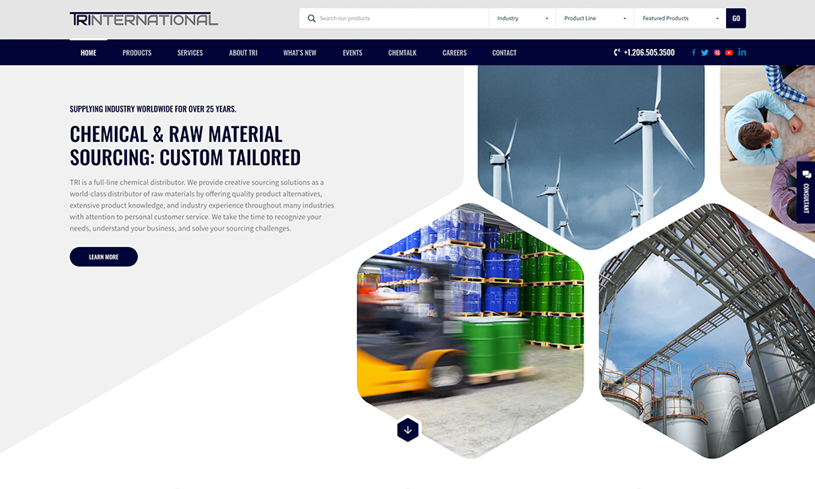Visit the LinkedIn icon link
Image resolution: width=815 pixels, height=489 pixels.
coord(742,53)
